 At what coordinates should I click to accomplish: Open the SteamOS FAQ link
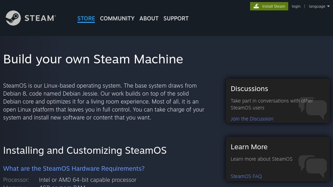pos(246,176)
